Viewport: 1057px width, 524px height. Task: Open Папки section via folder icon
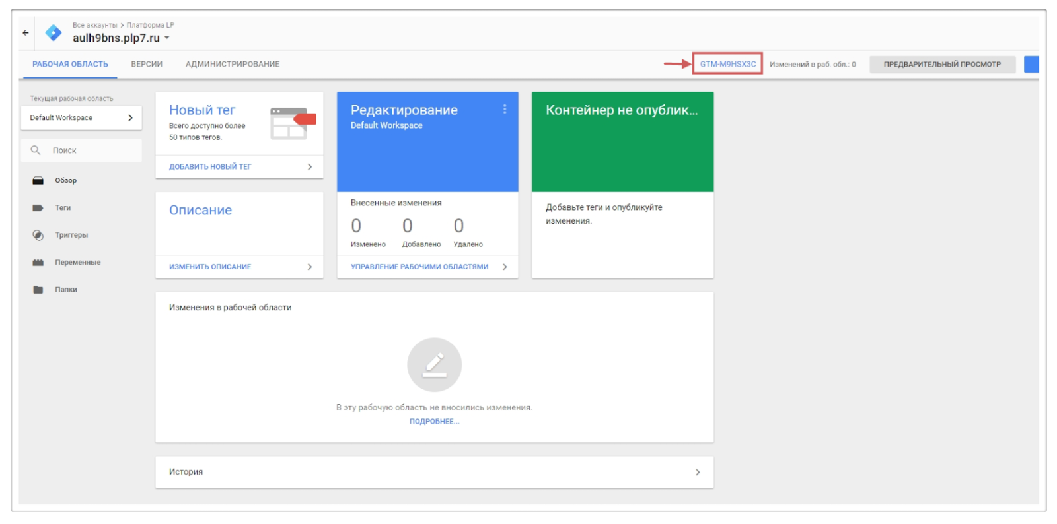tap(38, 290)
